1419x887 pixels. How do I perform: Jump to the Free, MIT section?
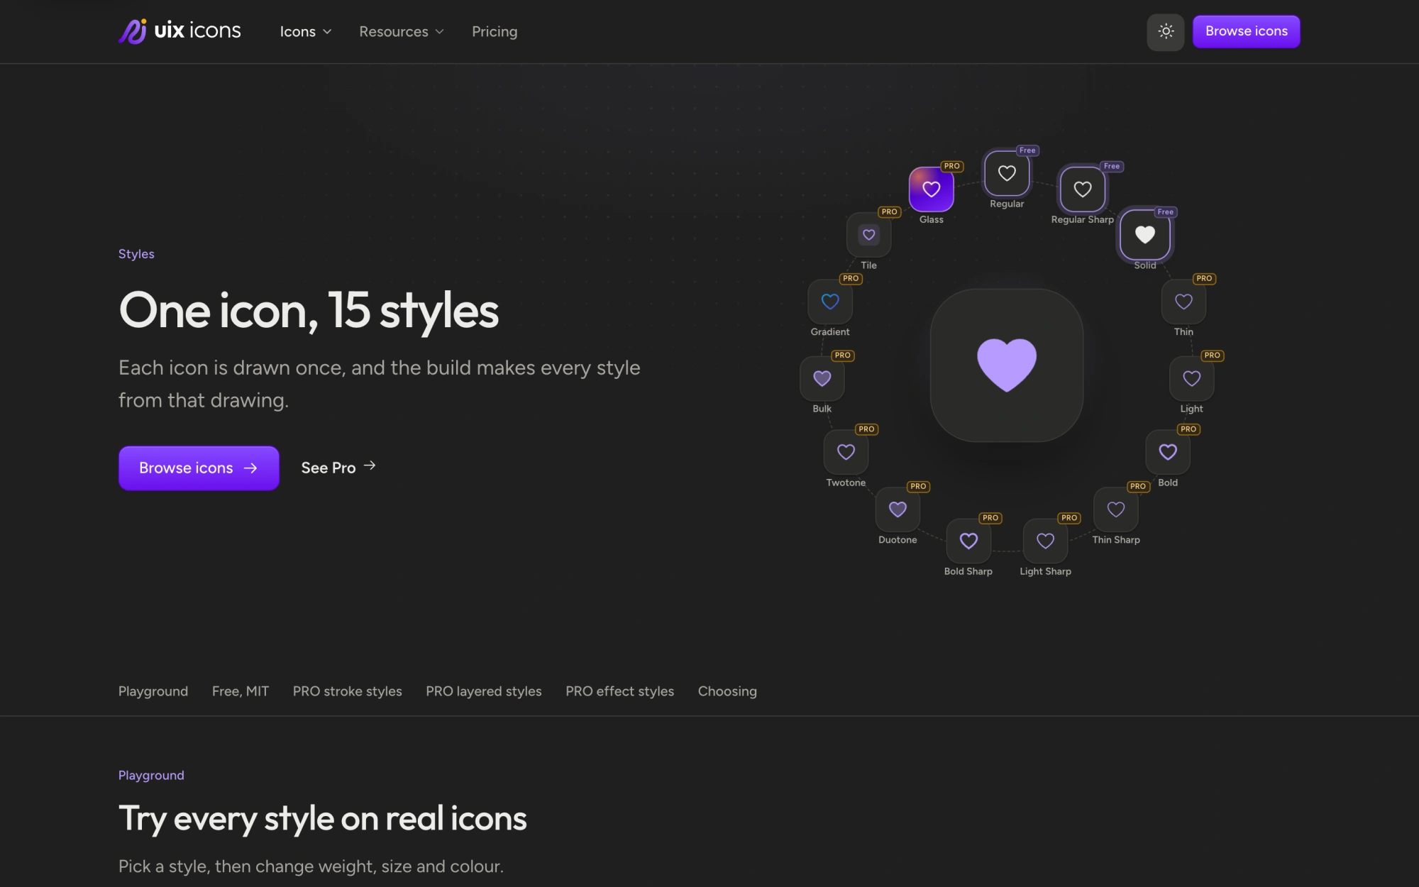point(241,691)
